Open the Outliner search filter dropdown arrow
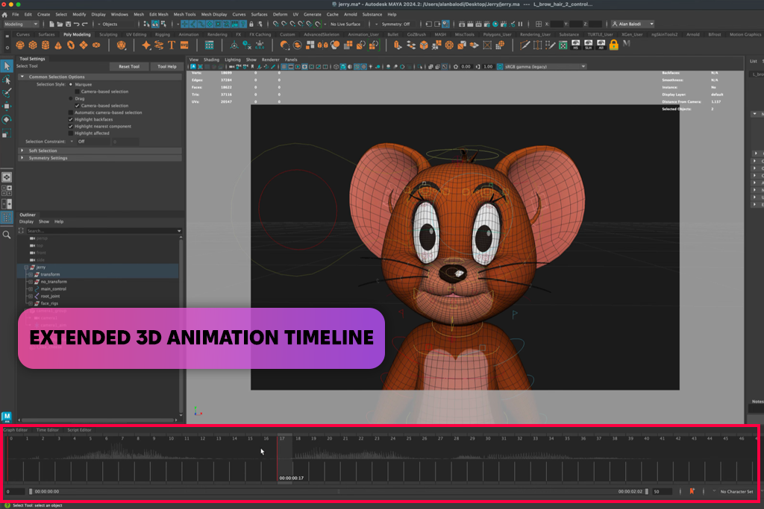The width and height of the screenshot is (764, 509). click(179, 231)
